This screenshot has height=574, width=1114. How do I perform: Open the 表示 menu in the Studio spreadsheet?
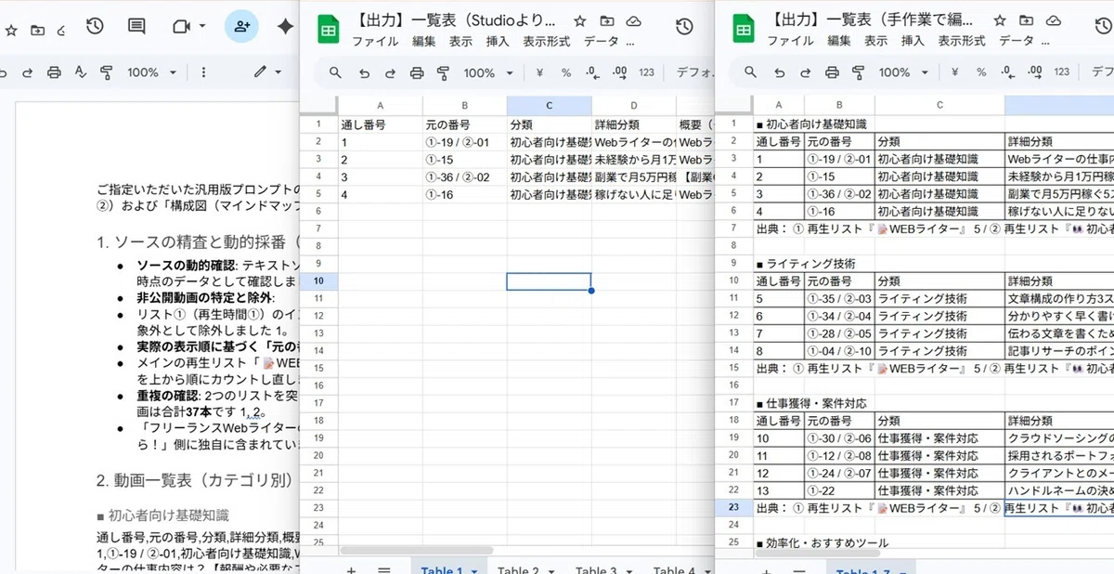pyautogui.click(x=460, y=41)
